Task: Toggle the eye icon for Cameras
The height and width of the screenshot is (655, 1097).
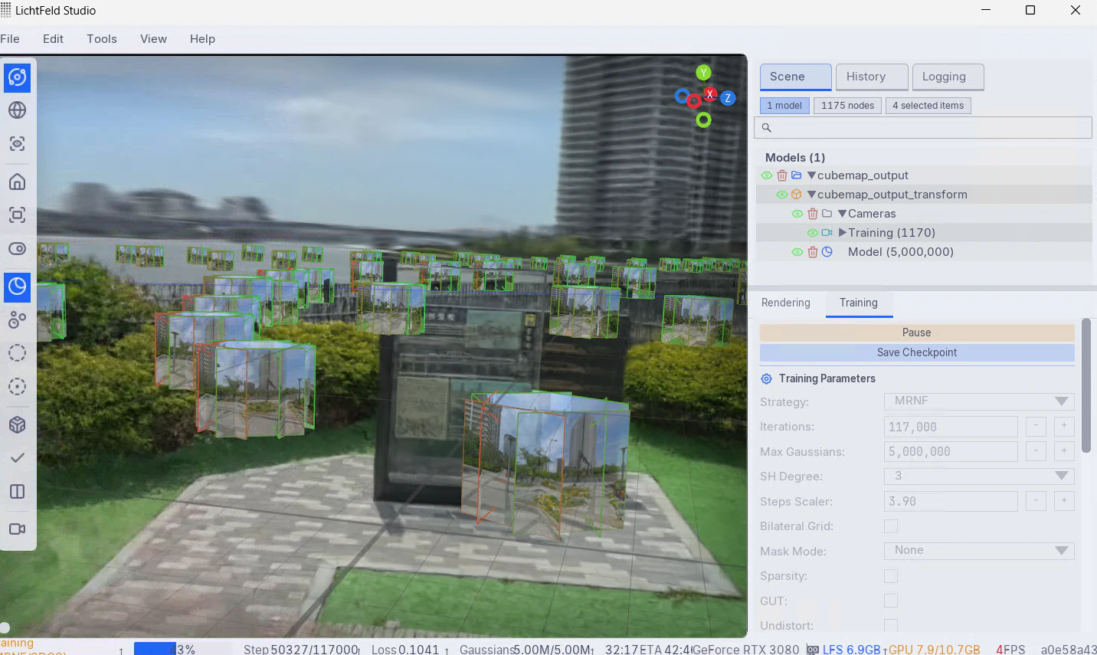Action: pos(797,214)
